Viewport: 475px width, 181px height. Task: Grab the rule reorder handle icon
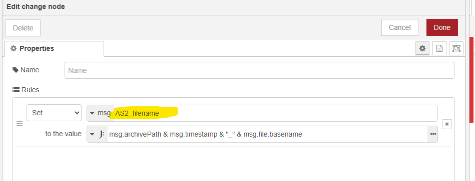pos(20,124)
